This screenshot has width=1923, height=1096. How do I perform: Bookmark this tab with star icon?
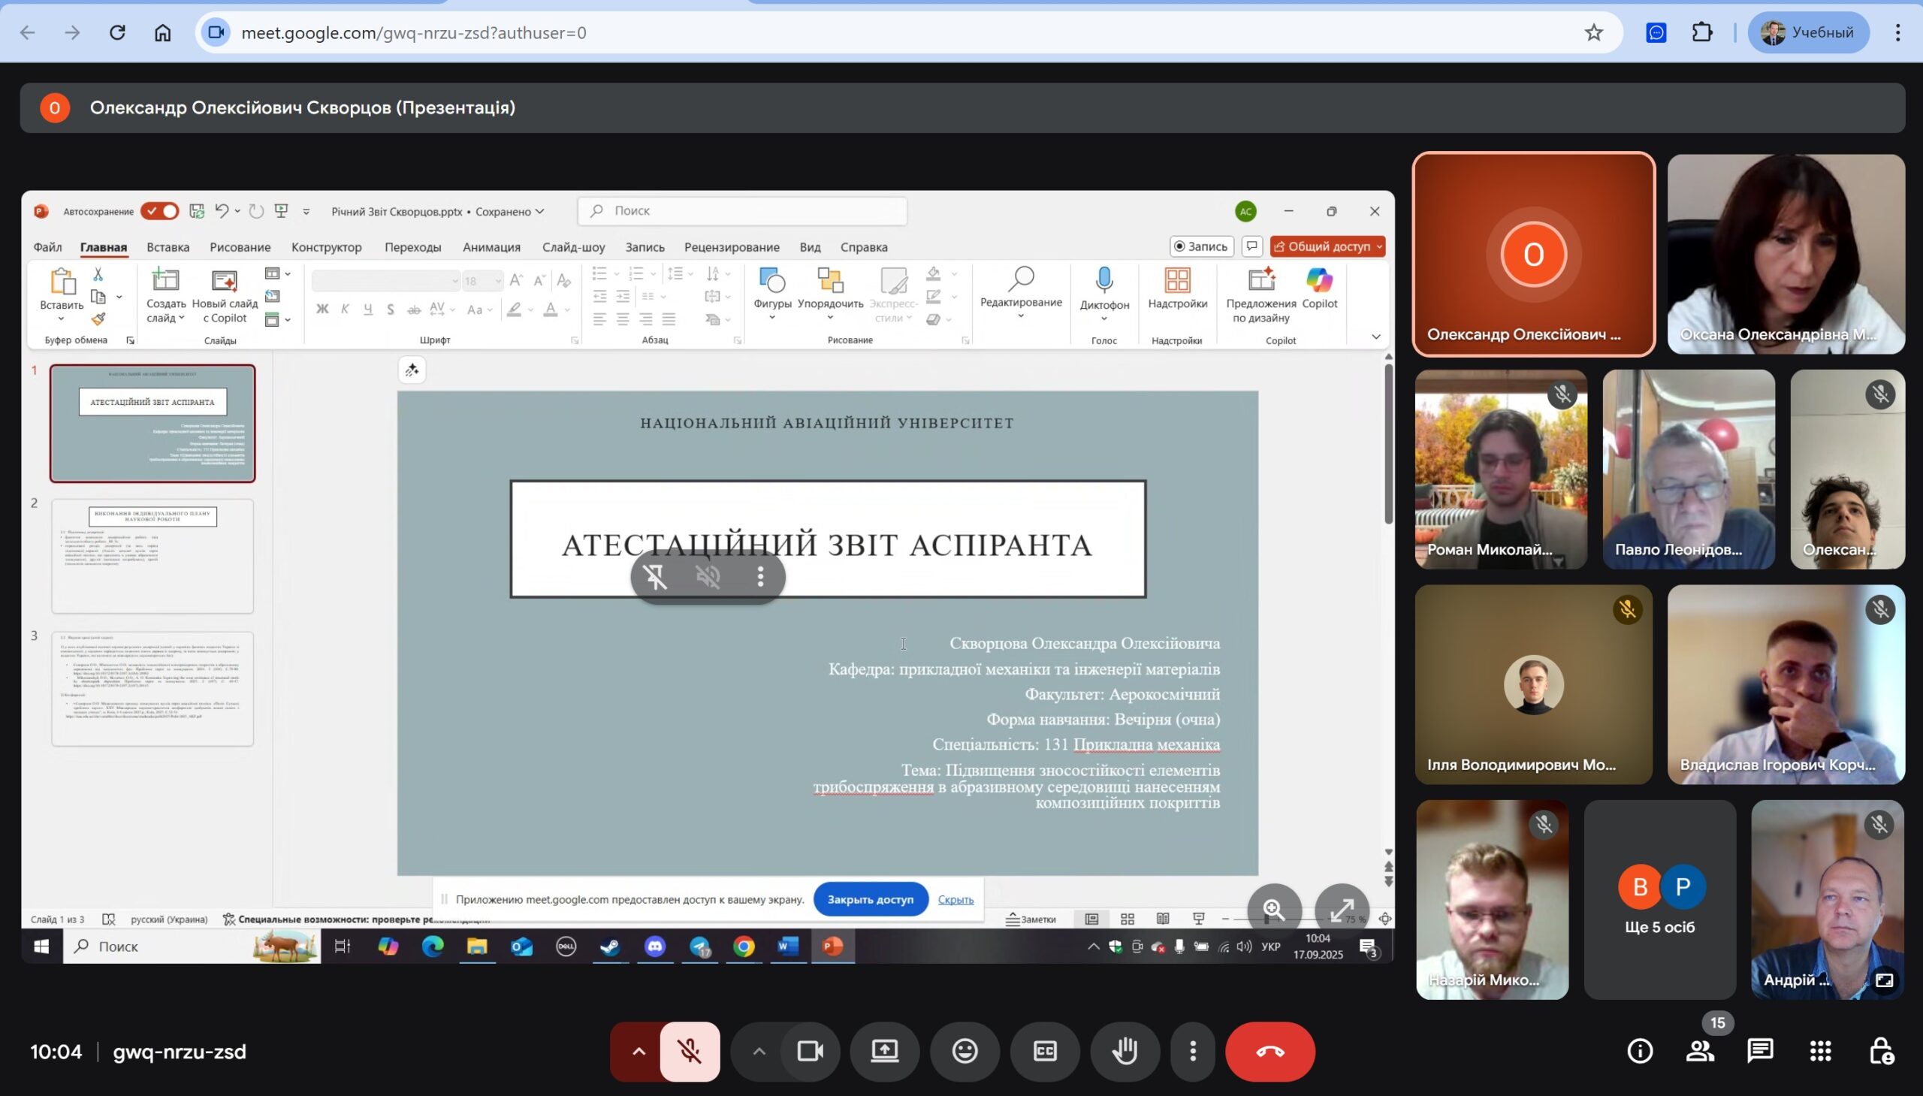click(x=1593, y=32)
